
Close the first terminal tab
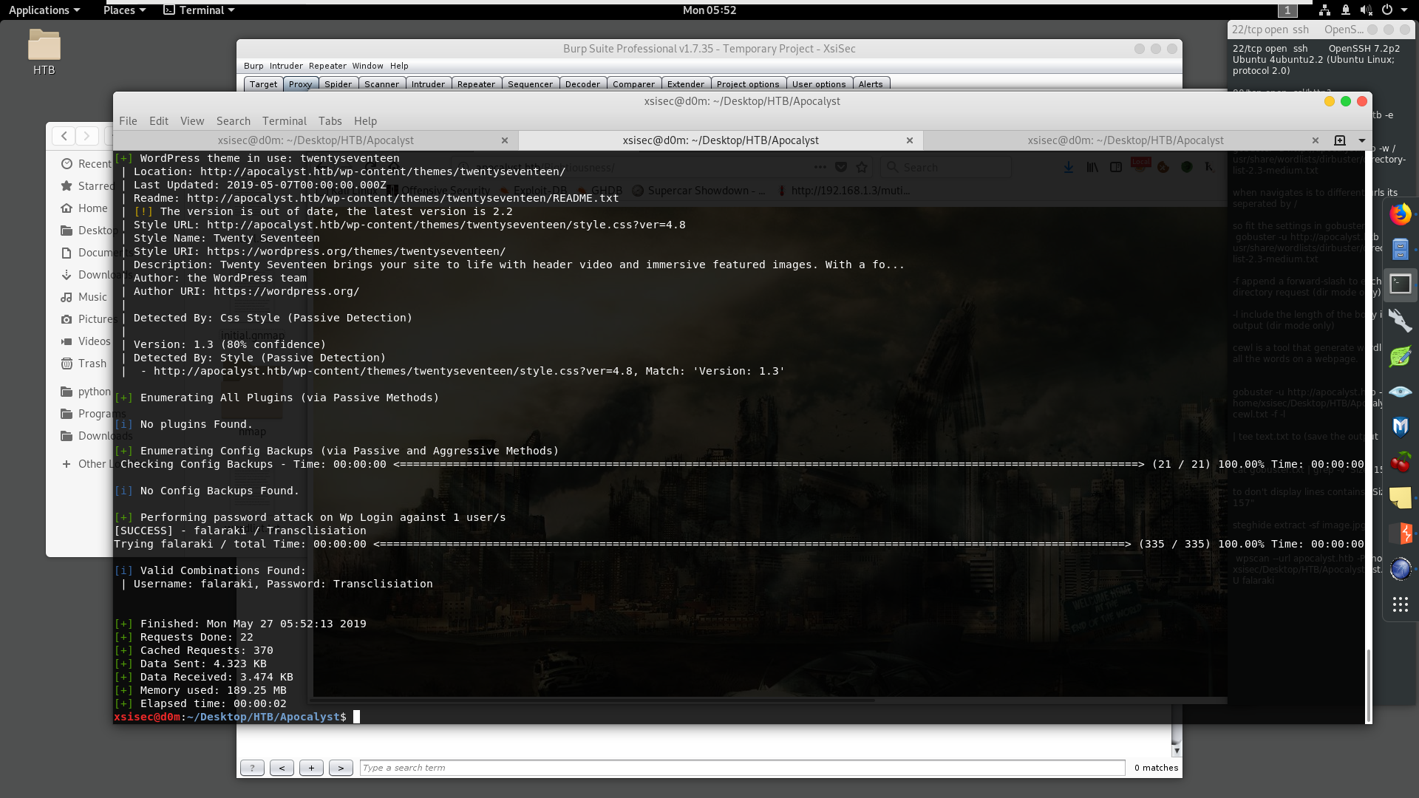[x=505, y=140]
